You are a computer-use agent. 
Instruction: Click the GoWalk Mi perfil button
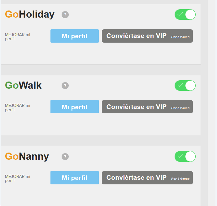[x=75, y=107]
